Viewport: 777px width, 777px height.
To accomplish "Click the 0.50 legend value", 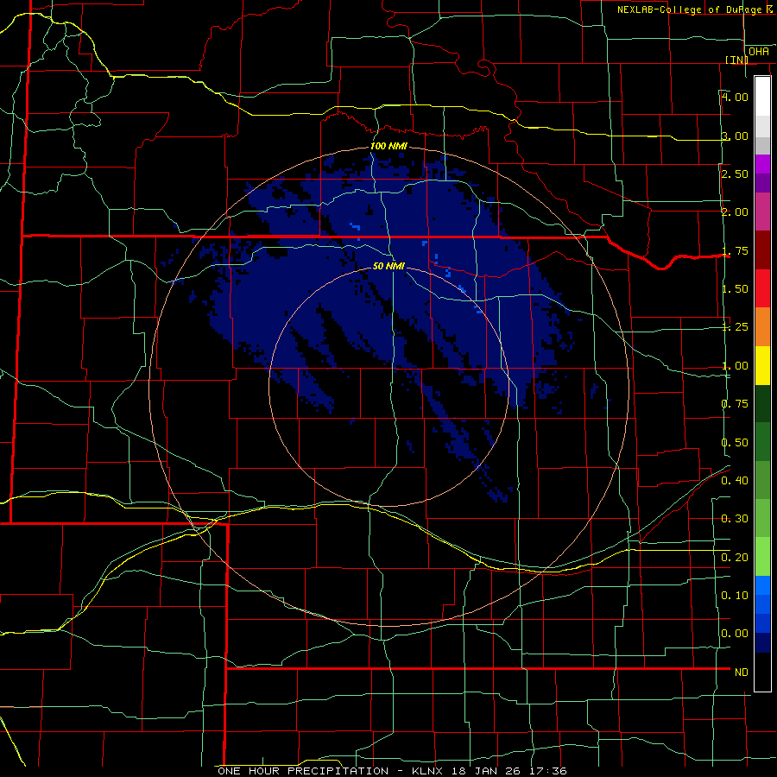I will pyautogui.click(x=735, y=443).
